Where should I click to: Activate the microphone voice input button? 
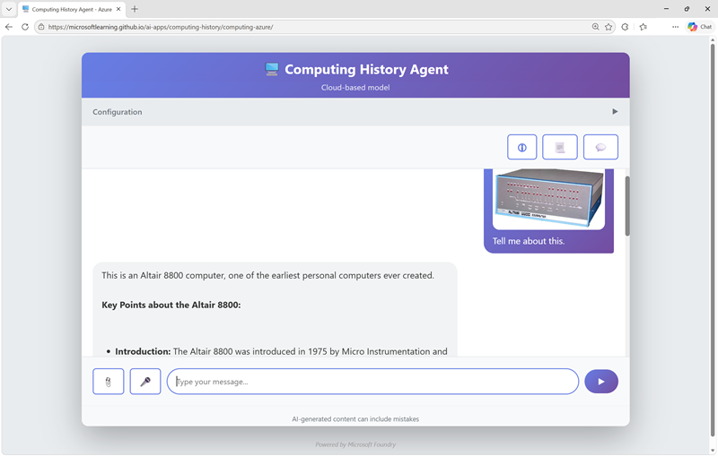tap(145, 382)
